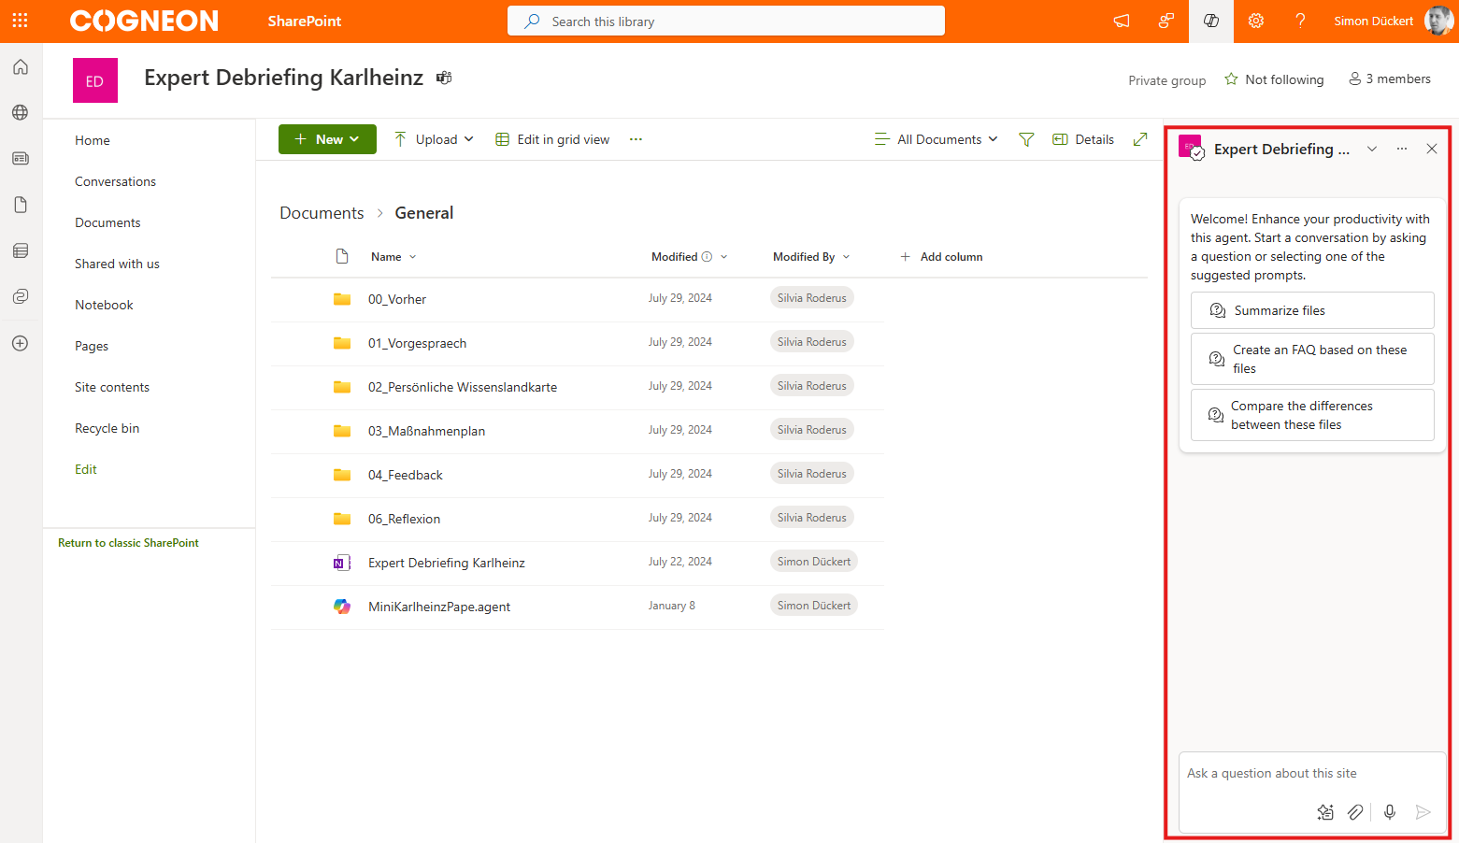Click the Copilot icon in top bar
1459x843 pixels.
click(x=1210, y=21)
